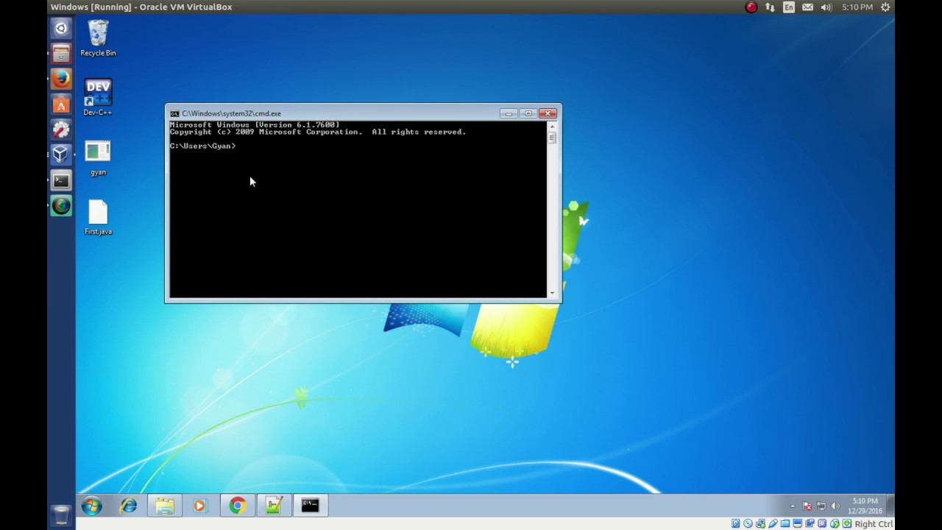The height and width of the screenshot is (530, 942).
Task: Launch Firefox from the Ubuntu launcher
Action: pos(61,78)
